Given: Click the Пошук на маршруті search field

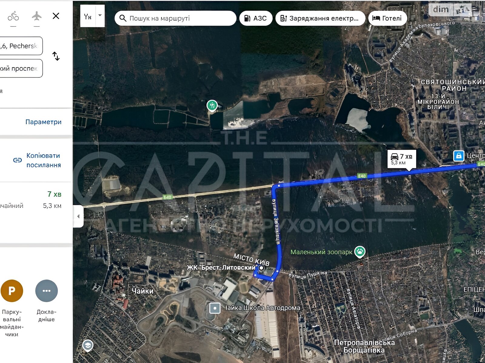Looking at the screenshot, I should 176,18.
